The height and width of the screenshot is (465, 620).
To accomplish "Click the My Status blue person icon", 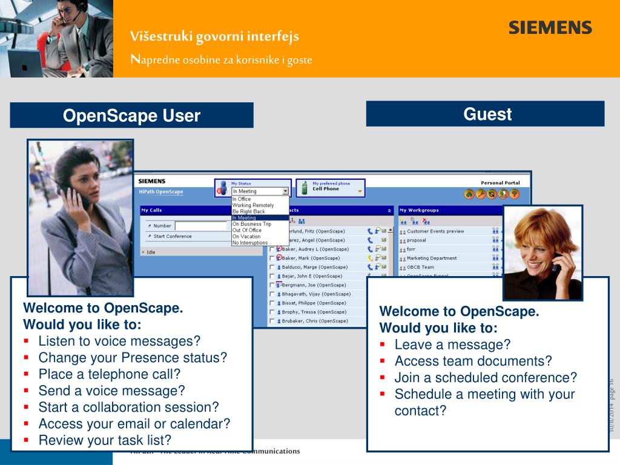I will [223, 188].
